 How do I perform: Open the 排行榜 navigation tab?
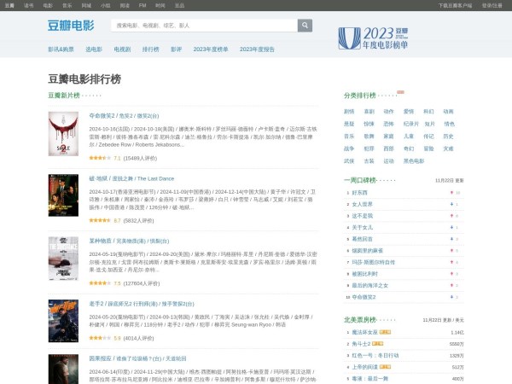pyautogui.click(x=150, y=49)
